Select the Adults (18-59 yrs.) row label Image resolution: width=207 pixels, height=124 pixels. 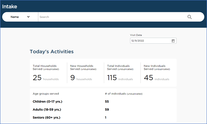coord(47,109)
